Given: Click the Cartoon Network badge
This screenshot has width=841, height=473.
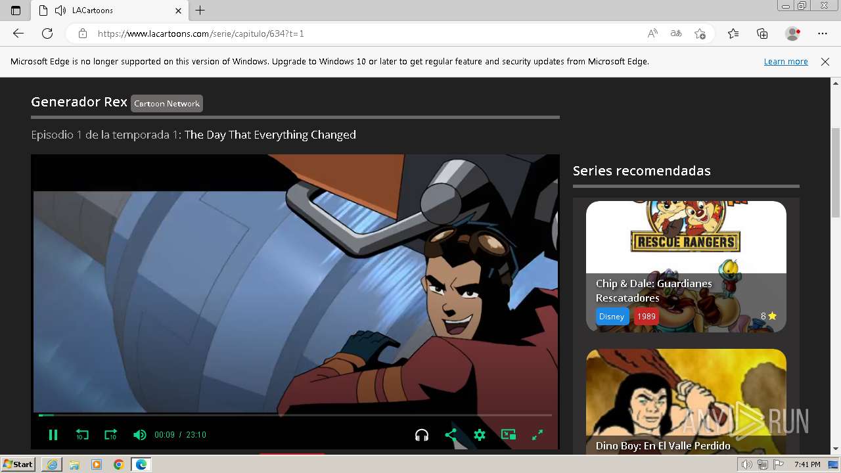Looking at the screenshot, I should pos(167,103).
